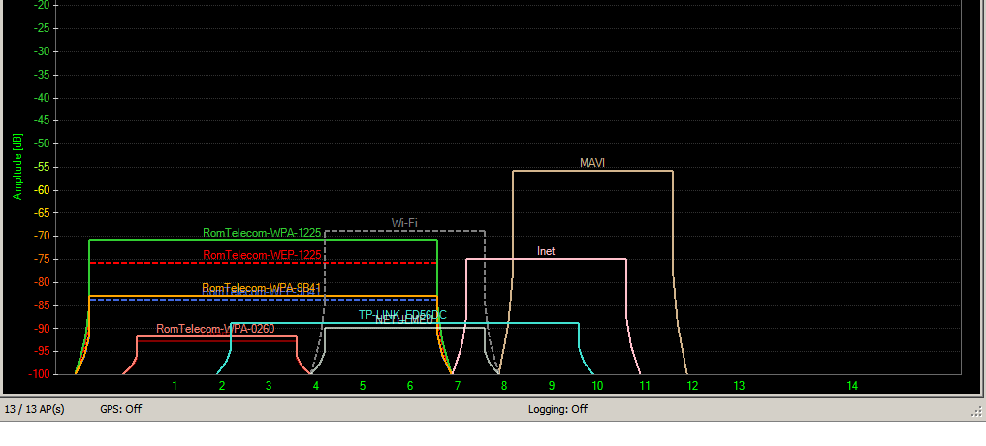Click the -100 amplitude axis value
986x446 pixels.
(38, 374)
